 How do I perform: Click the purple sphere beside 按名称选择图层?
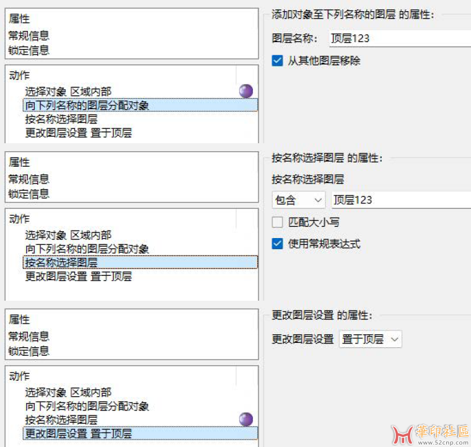(x=246, y=420)
